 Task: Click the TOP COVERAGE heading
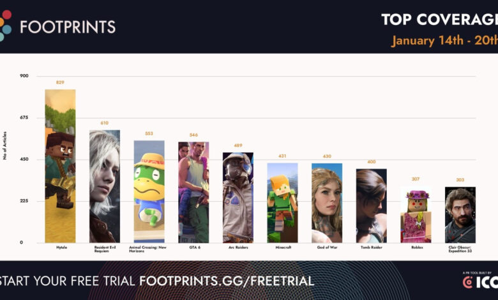tap(439, 19)
